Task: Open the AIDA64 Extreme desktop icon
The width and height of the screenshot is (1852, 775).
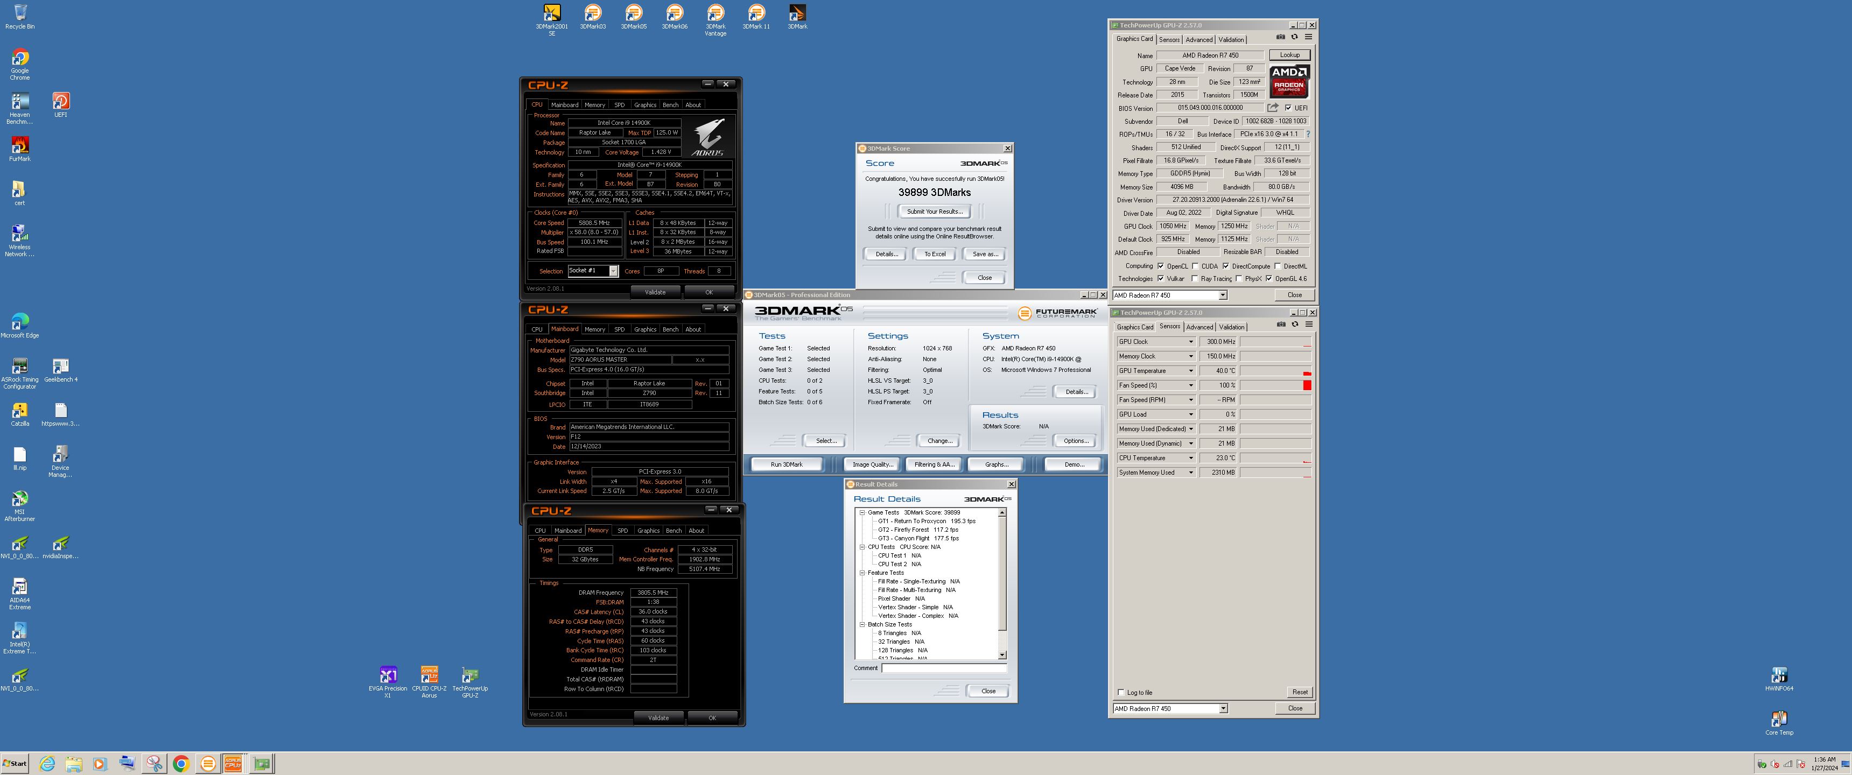Action: (x=20, y=595)
